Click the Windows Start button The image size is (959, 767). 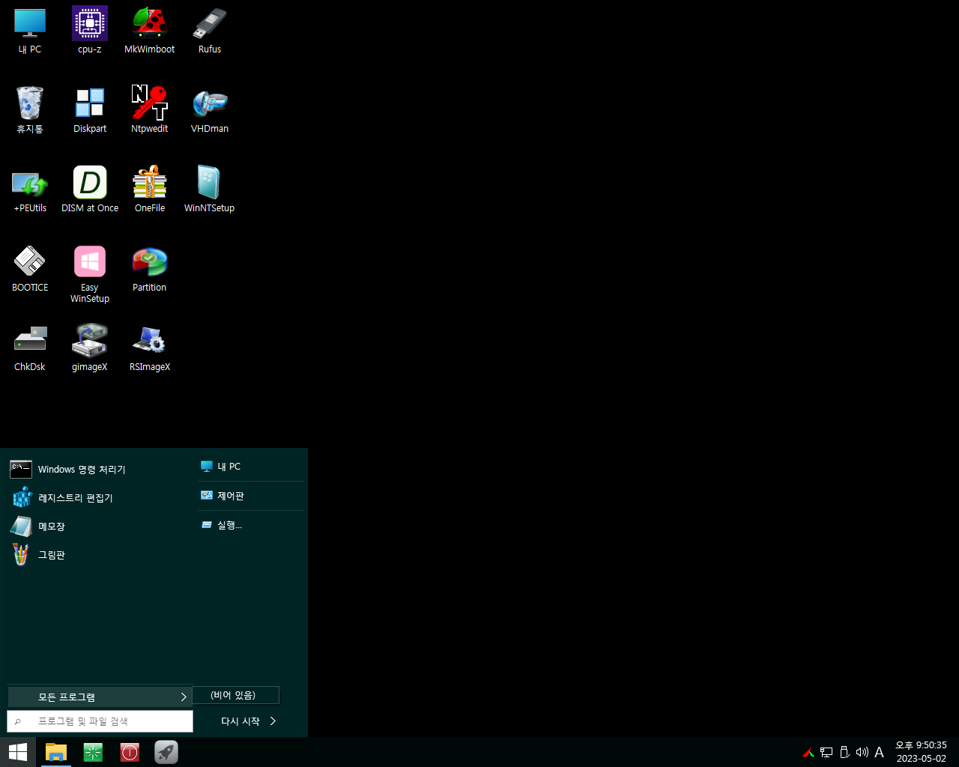pyautogui.click(x=18, y=752)
